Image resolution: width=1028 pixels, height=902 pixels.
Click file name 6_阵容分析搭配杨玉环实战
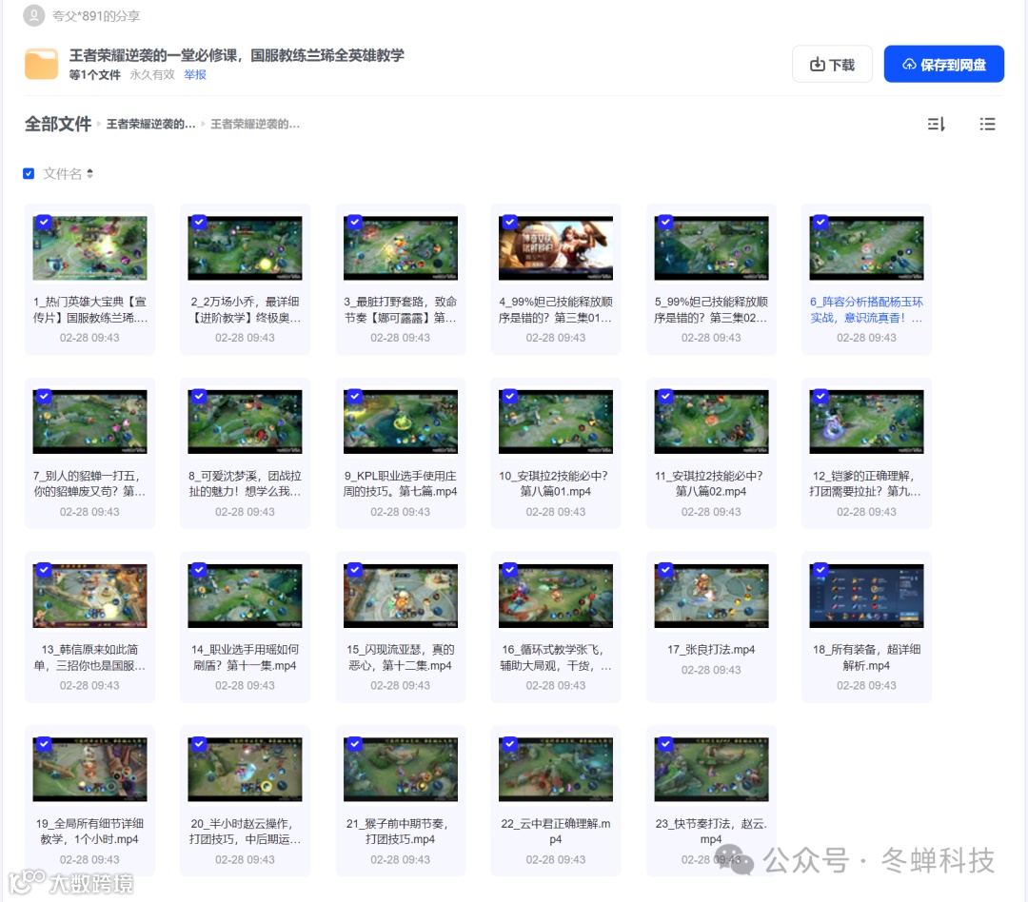pyautogui.click(x=867, y=310)
